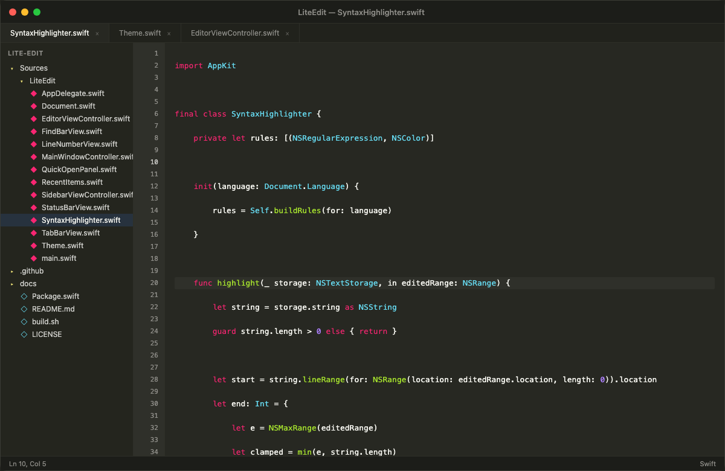Click the diamond icon next to Theme.swift
Screen dimensions: 725x471
pos(33,245)
